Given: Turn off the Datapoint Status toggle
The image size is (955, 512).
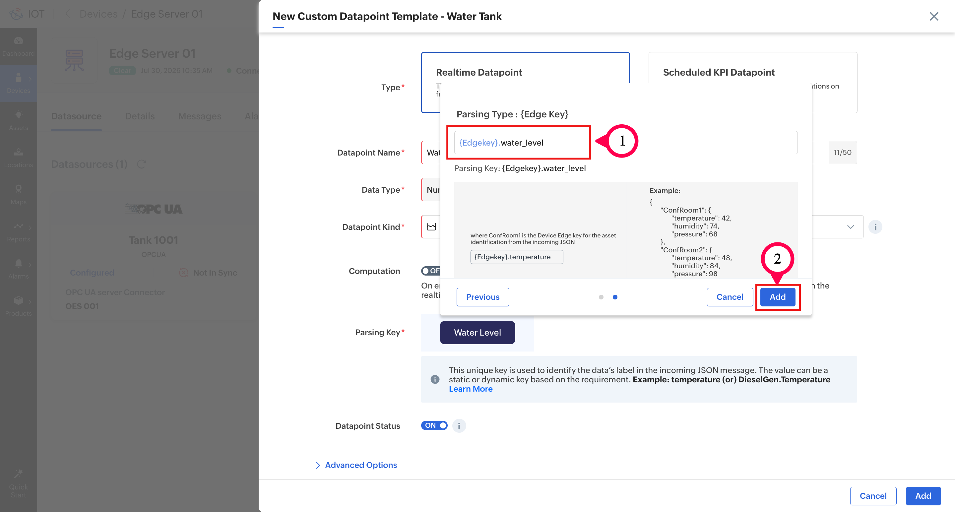Looking at the screenshot, I should (434, 425).
